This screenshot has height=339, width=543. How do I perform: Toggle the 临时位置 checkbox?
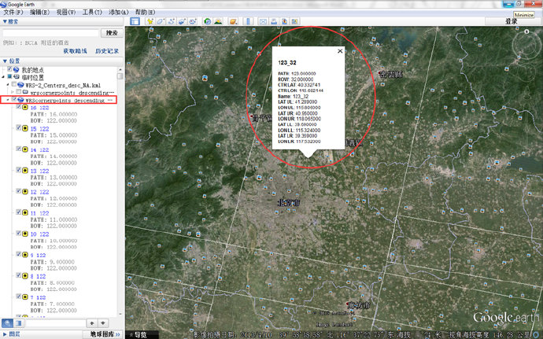pyautogui.click(x=9, y=76)
